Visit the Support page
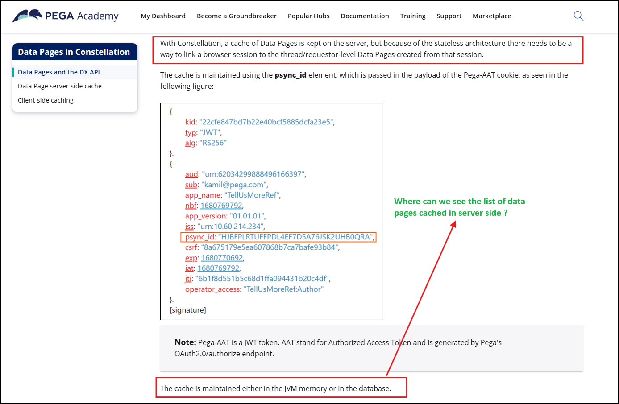 point(449,16)
